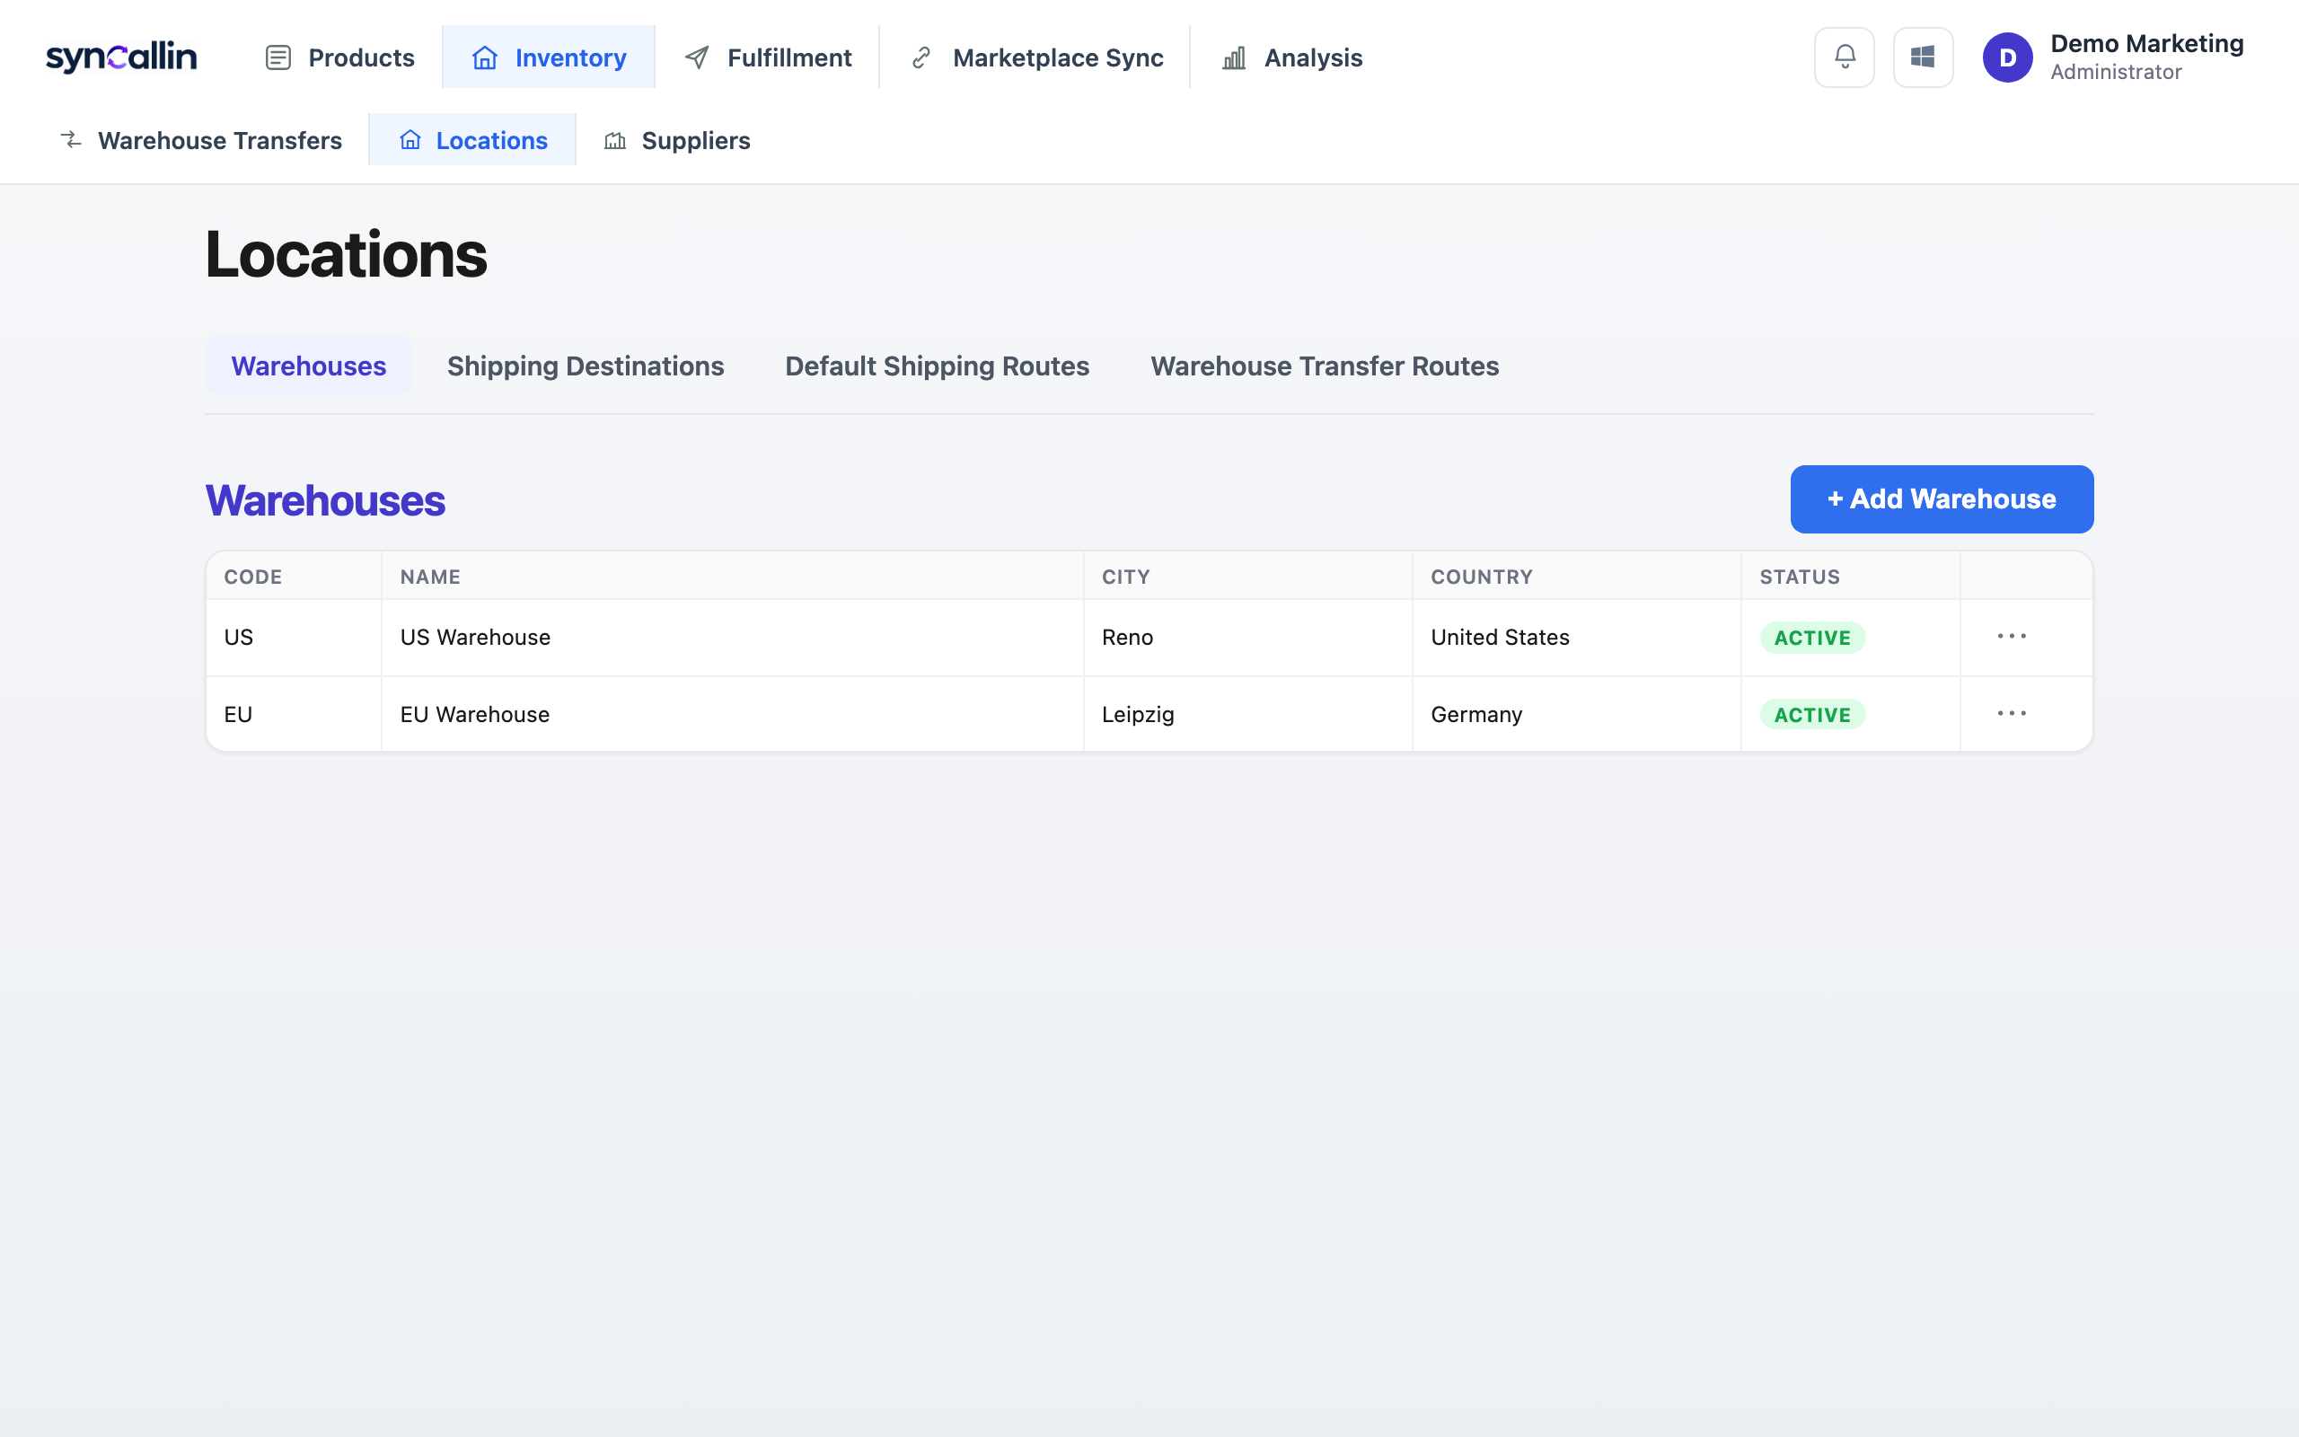Image resolution: width=2299 pixels, height=1437 pixels.
Task: Switch to Warehouse Transfer Routes tab
Action: 1325,366
